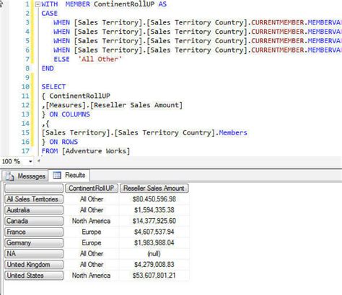This screenshot has width=342, height=295.
Task: Click the blank corner header cell
Action: [x=34, y=189]
